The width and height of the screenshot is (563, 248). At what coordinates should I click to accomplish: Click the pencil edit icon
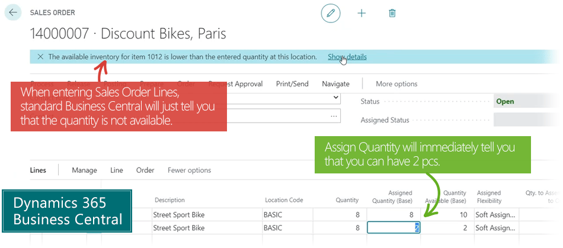[x=331, y=12]
